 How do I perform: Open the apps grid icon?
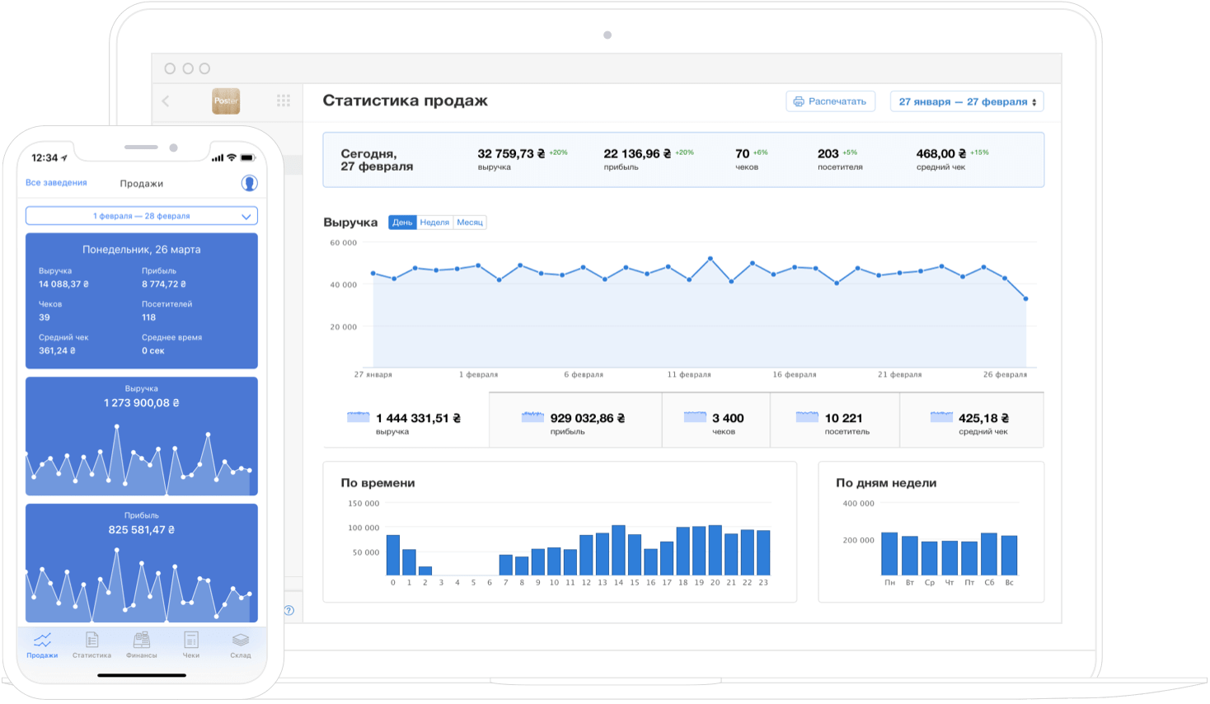pyautogui.click(x=284, y=101)
